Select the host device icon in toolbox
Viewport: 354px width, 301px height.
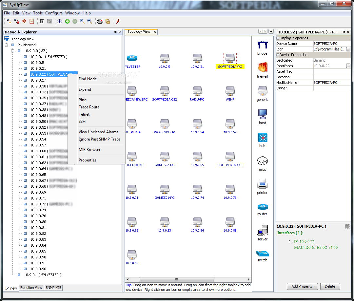(263, 114)
